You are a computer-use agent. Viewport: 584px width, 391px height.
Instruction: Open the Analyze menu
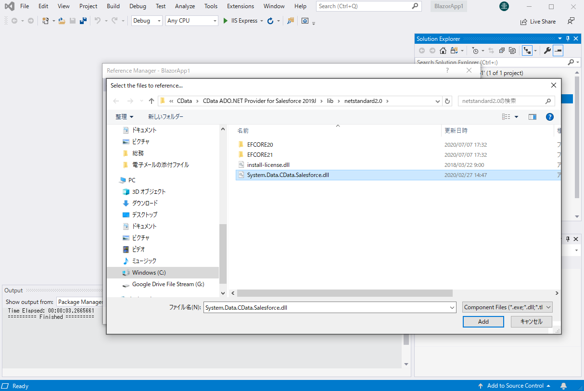[x=185, y=6]
